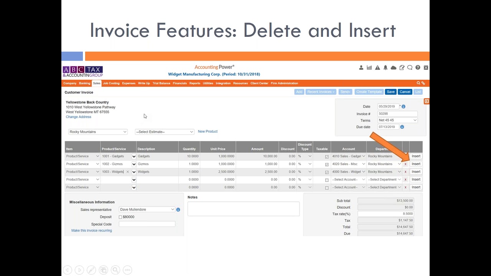Open the edit note icon
Viewport: 491px width, 276px height.
point(402,67)
